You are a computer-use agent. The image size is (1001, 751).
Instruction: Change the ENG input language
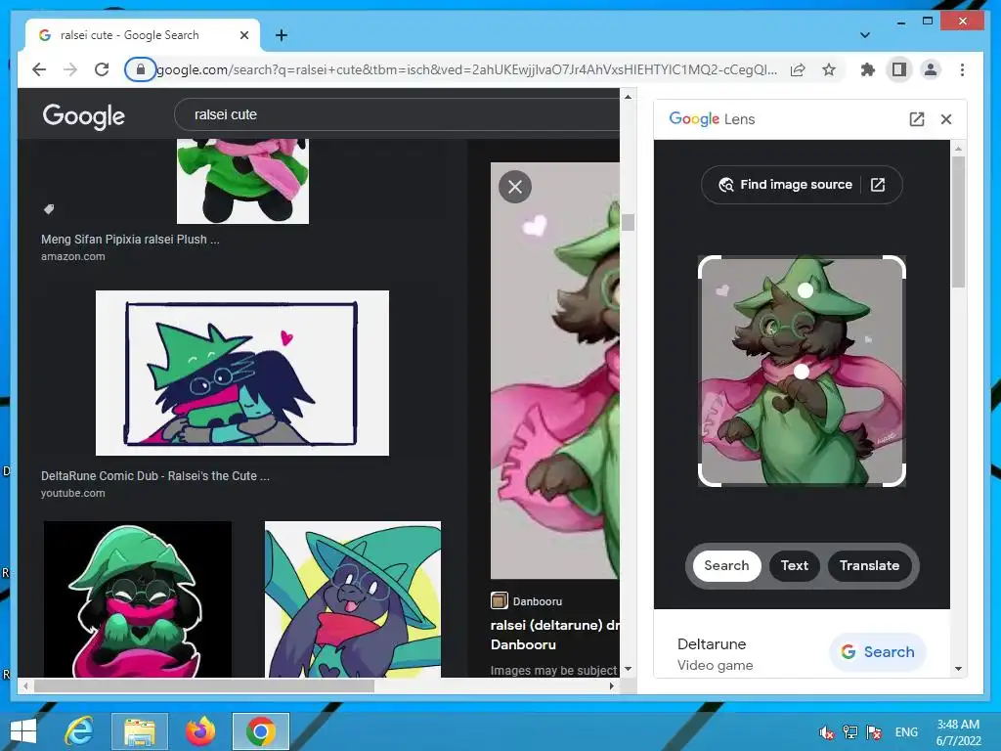pyautogui.click(x=906, y=732)
